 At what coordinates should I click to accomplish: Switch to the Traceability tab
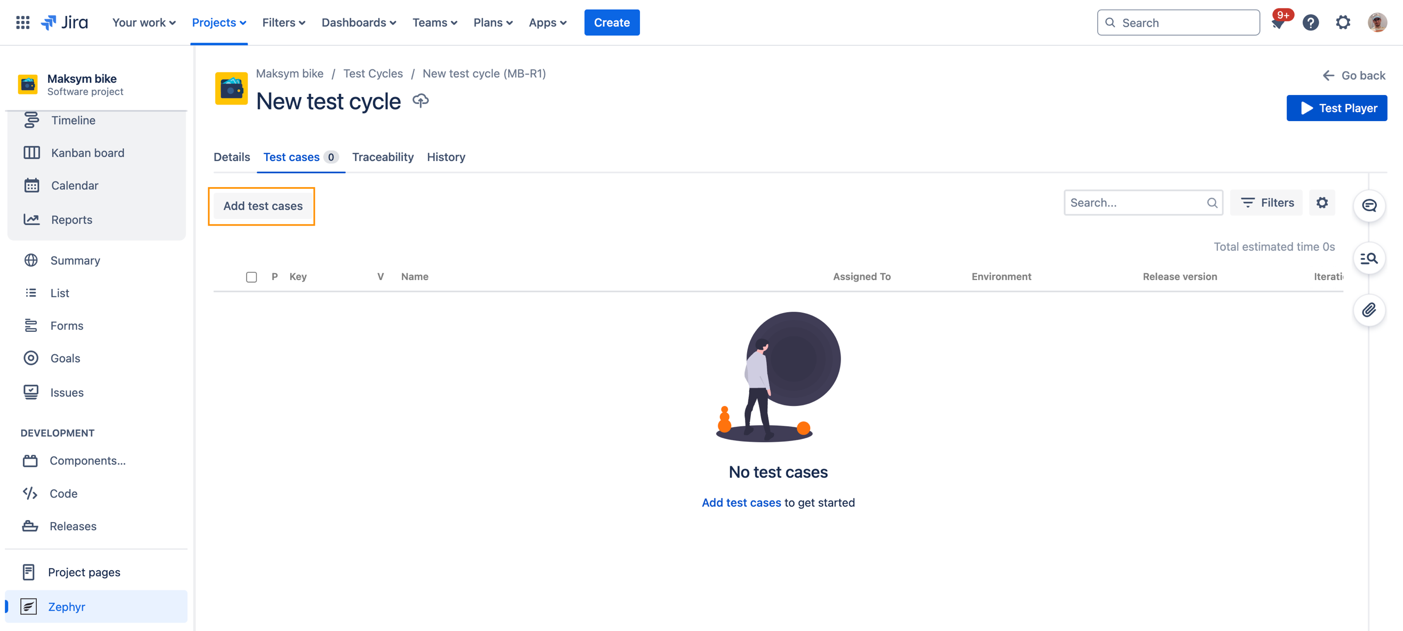(382, 157)
